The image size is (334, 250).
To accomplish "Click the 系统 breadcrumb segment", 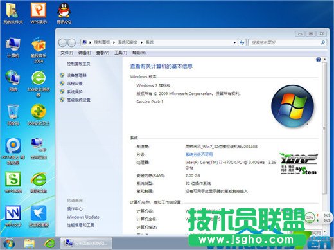I will 150,42.
